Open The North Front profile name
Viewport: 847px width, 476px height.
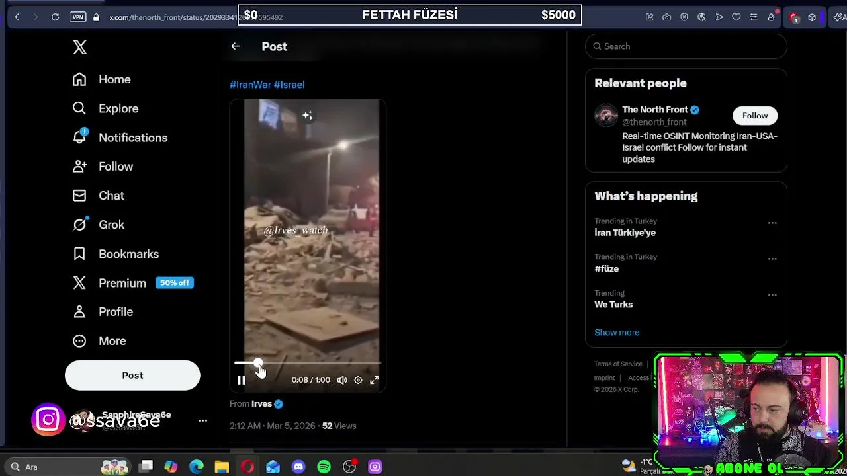tap(655, 110)
